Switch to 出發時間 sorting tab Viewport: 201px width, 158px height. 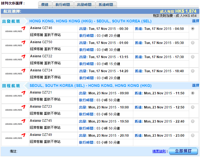tap(84, 5)
